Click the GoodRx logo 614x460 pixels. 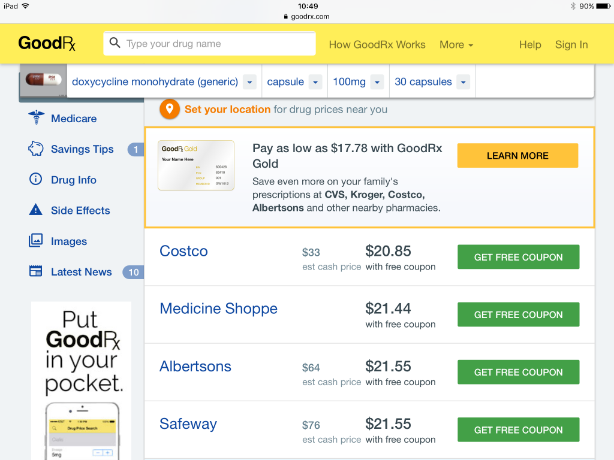click(x=47, y=44)
